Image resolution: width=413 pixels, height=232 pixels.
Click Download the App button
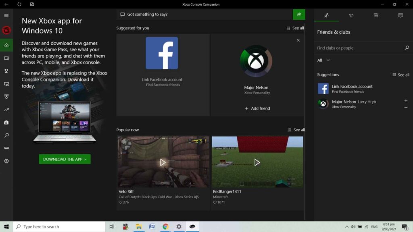[65, 159]
